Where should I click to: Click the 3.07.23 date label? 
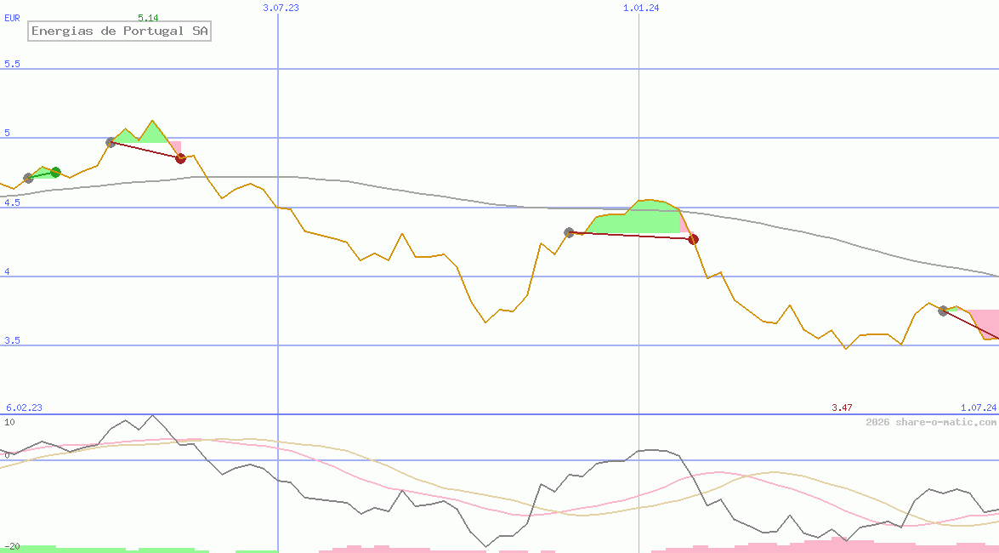point(281,8)
